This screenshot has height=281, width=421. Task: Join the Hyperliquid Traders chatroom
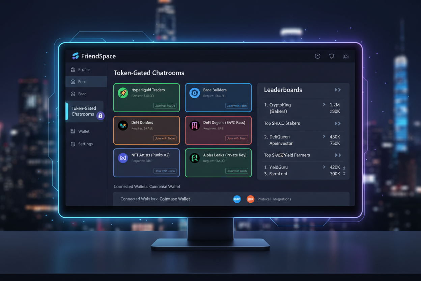point(165,106)
